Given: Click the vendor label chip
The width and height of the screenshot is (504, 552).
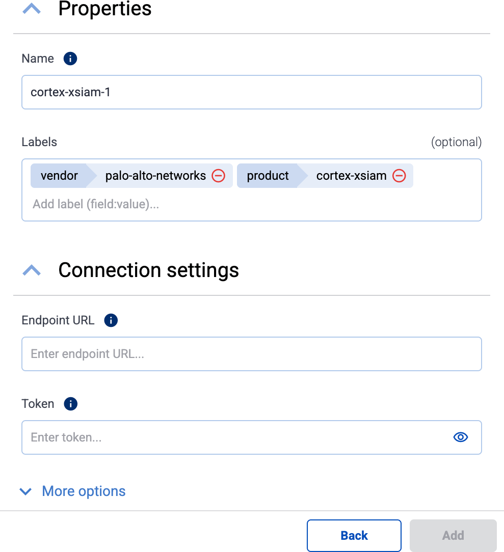Looking at the screenshot, I should click(x=60, y=176).
